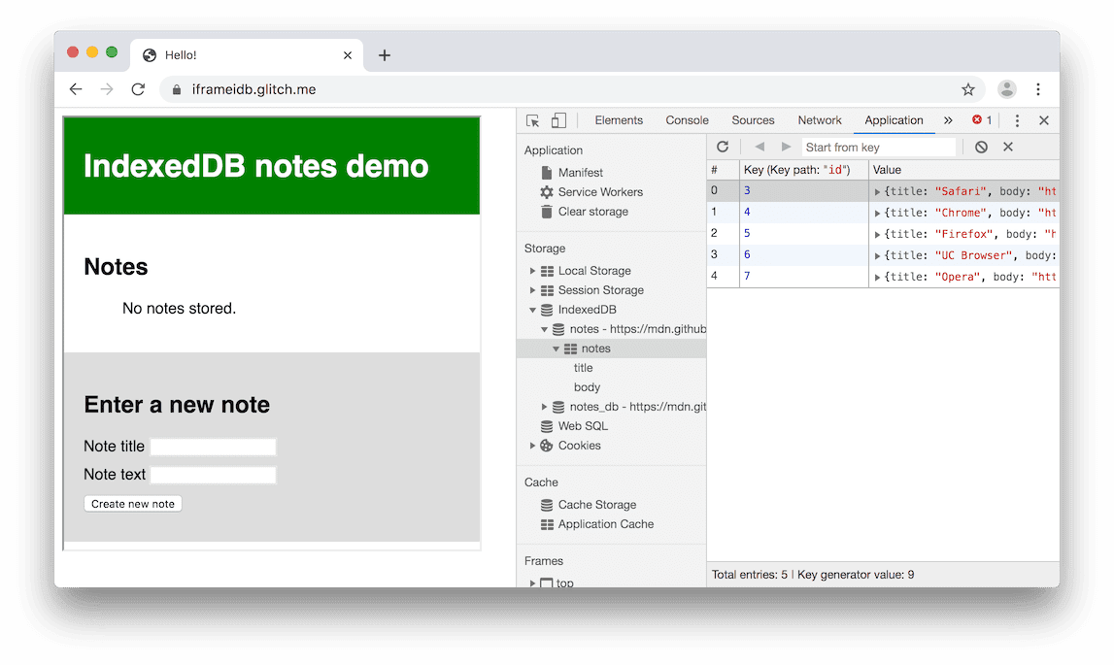Switch to the Network tab
The width and height of the screenshot is (1114, 665).
pyautogui.click(x=819, y=119)
